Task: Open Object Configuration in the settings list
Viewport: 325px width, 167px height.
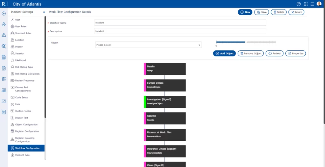Action: coord(26,125)
